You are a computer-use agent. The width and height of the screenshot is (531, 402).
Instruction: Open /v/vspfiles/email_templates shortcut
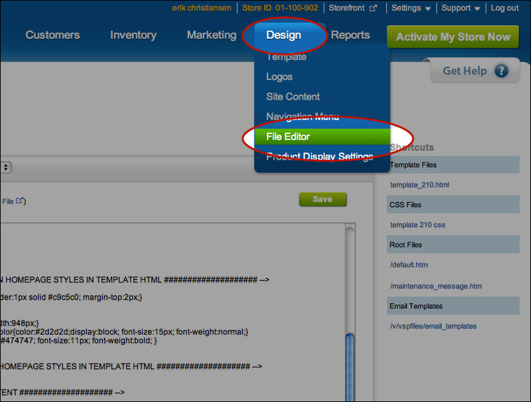coord(433,326)
